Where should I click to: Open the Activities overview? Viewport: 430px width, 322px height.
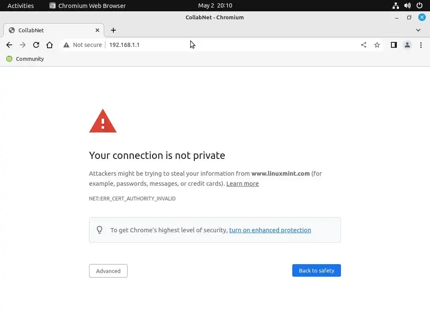(21, 5)
